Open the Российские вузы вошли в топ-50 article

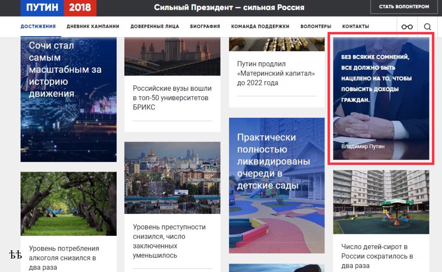[x=172, y=98]
